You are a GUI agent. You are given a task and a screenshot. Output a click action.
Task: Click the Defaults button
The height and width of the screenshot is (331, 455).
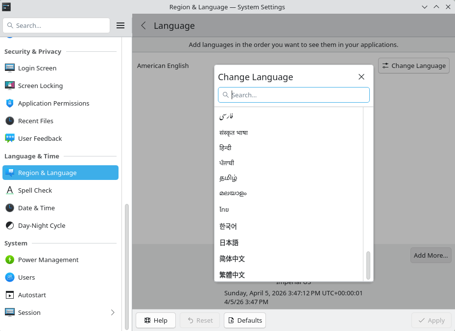(x=245, y=320)
